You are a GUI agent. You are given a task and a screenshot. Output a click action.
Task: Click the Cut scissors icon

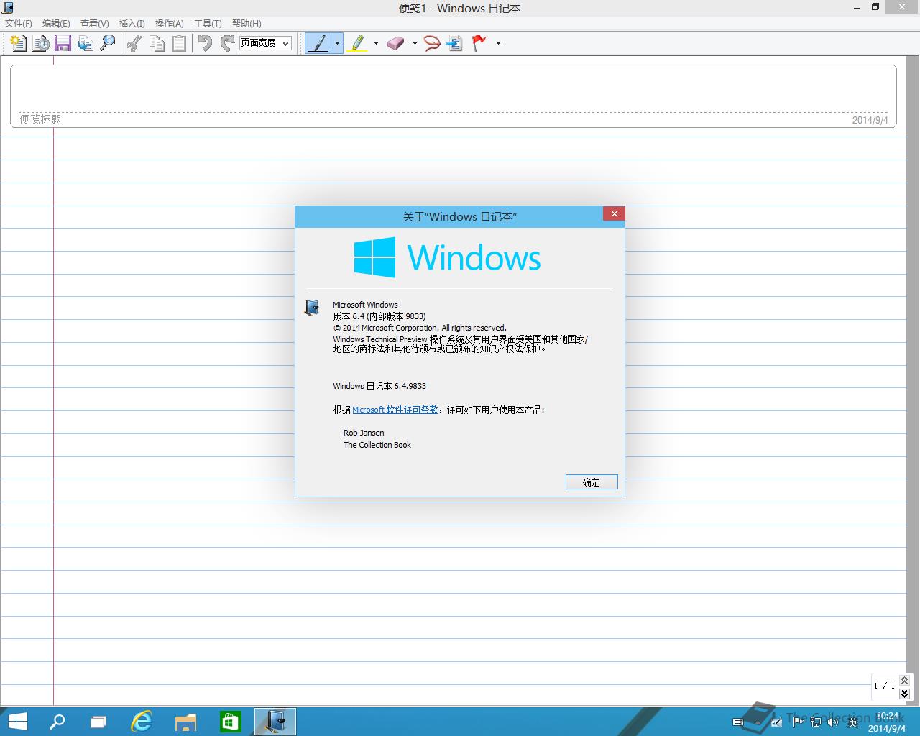pos(134,43)
